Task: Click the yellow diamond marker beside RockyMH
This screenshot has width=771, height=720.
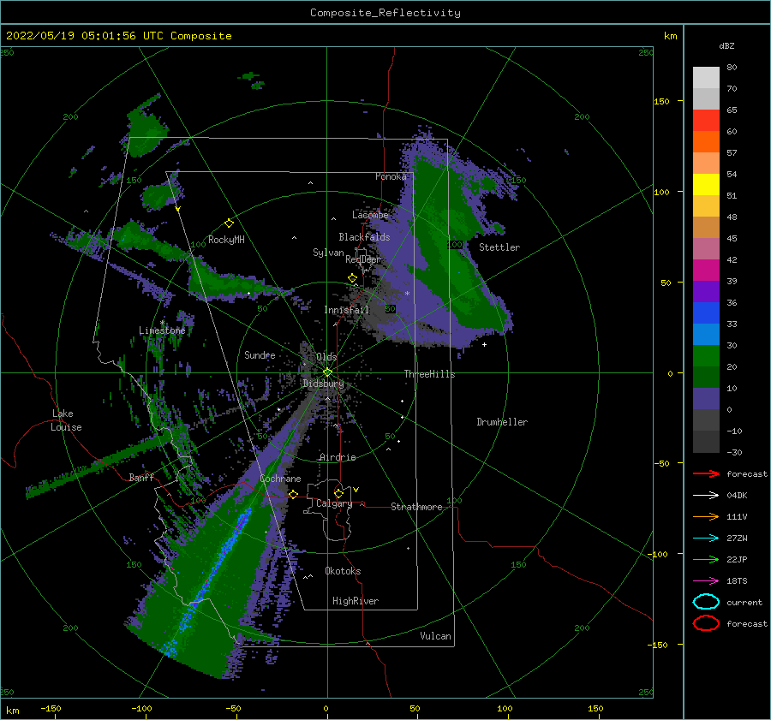Action: (229, 223)
